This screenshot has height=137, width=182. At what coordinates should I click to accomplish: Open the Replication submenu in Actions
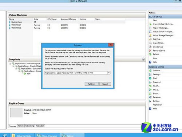point(158,105)
